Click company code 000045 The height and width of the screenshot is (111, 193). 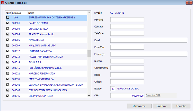point(16,90)
